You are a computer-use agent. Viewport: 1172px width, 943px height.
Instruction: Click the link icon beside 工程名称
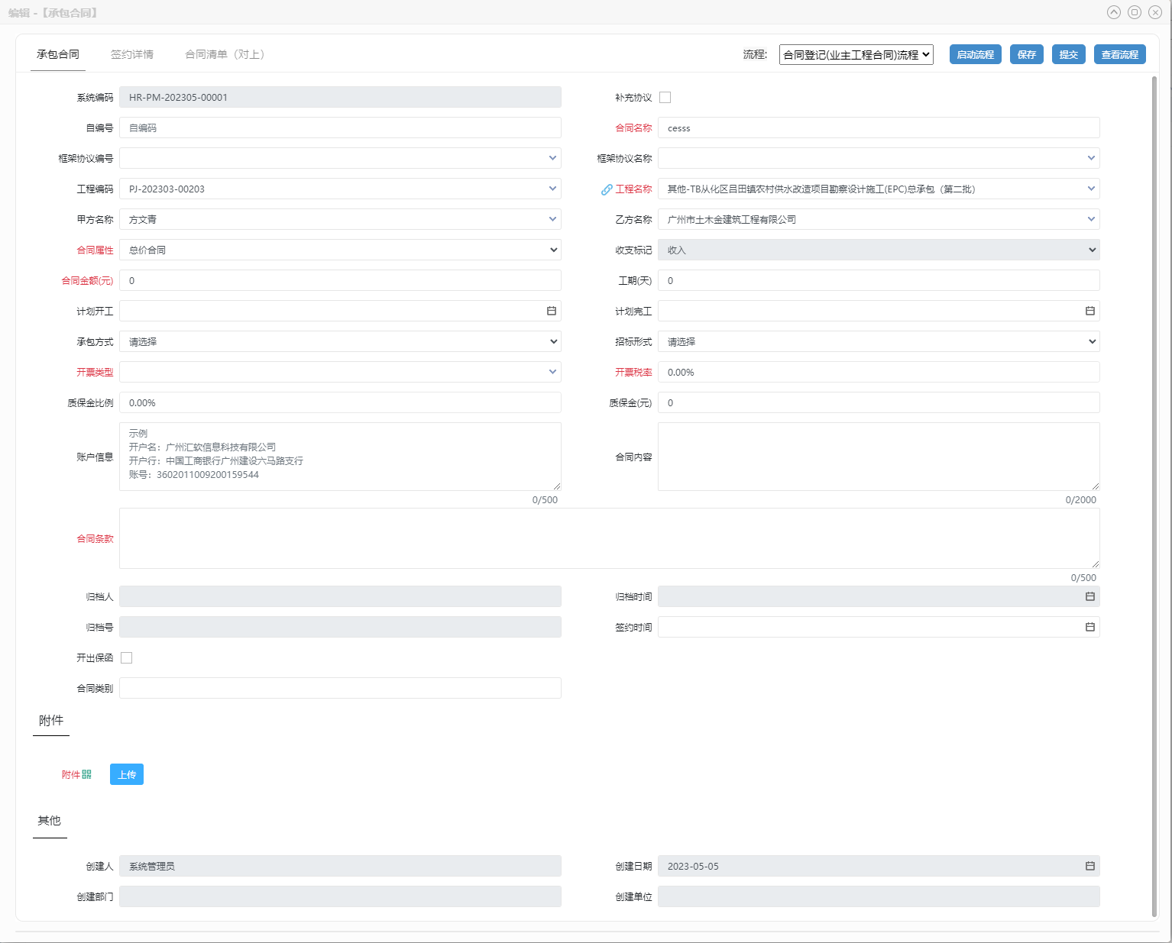607,189
